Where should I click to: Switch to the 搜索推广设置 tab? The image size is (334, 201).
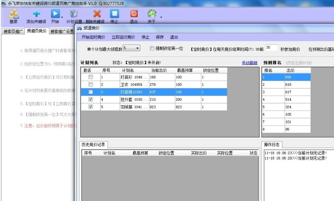(x=62, y=31)
